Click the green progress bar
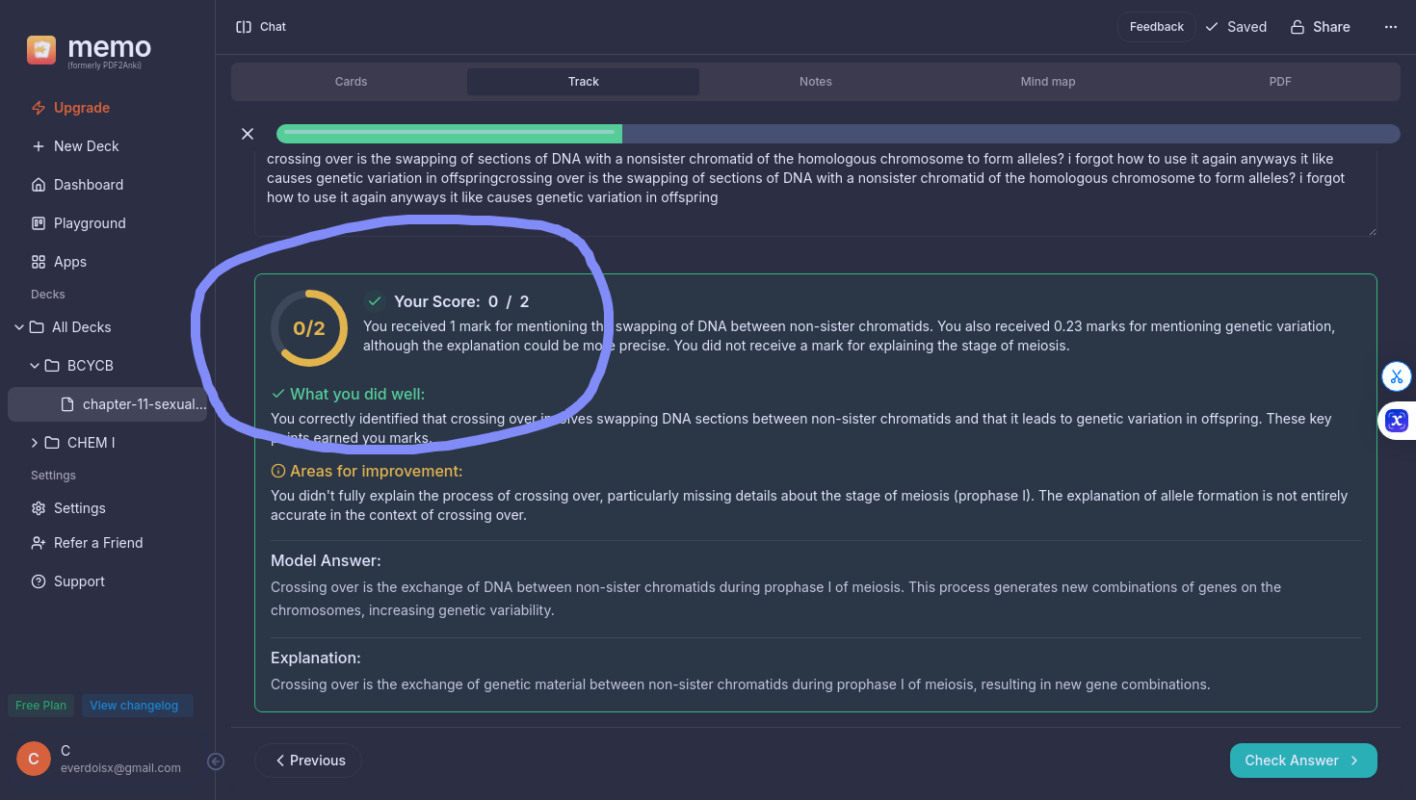The width and height of the screenshot is (1416, 800). click(449, 134)
